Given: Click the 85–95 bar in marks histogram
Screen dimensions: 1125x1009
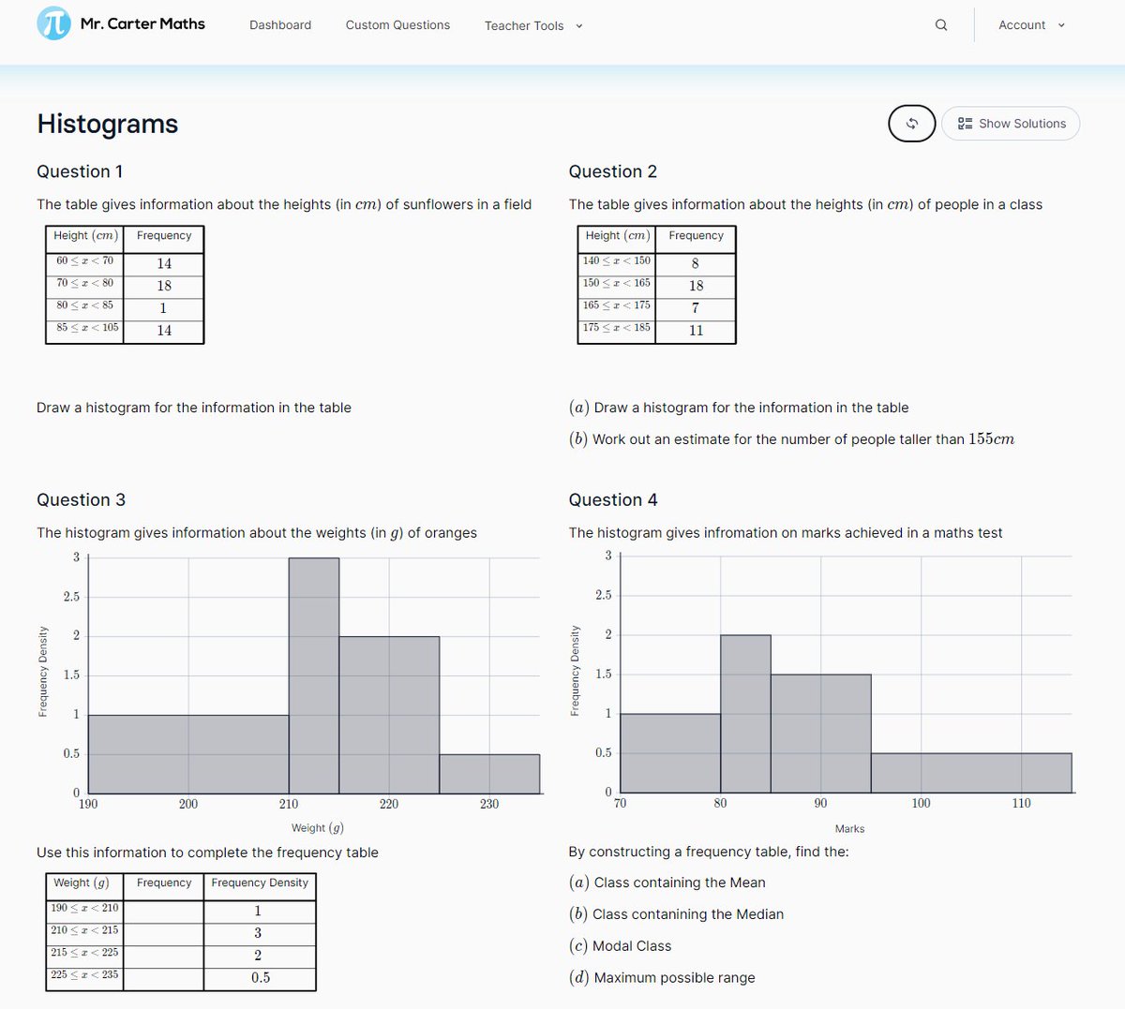Looking at the screenshot, I should [821, 734].
